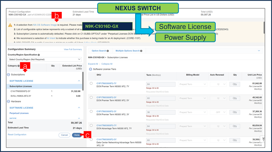Collapse Hardware category with minus icon
This screenshot has height=152, width=272.
(9, 101)
